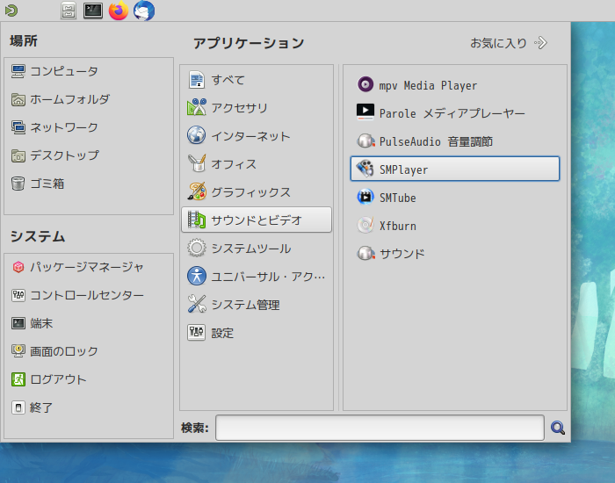
Task: Select the グラフィックス category
Action: pos(257,191)
